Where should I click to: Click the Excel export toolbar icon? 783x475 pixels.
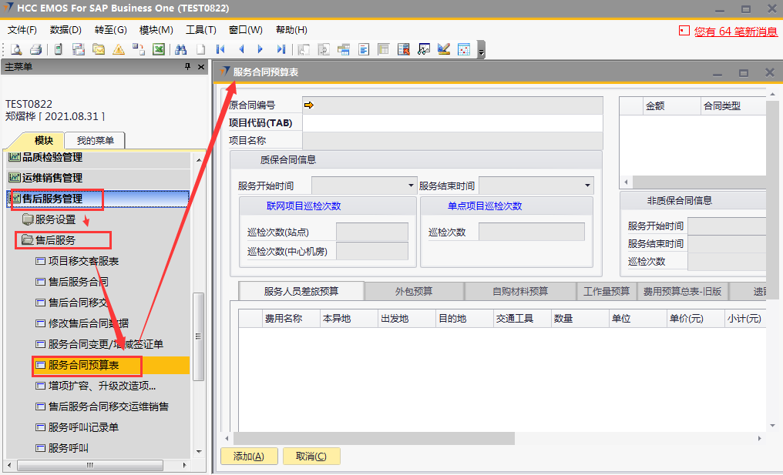[x=158, y=49]
